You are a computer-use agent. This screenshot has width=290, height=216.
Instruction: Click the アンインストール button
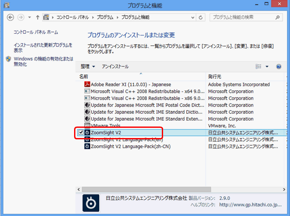(115, 66)
